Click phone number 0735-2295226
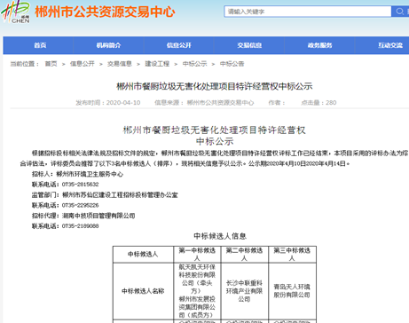409x323 pixels. (80, 205)
